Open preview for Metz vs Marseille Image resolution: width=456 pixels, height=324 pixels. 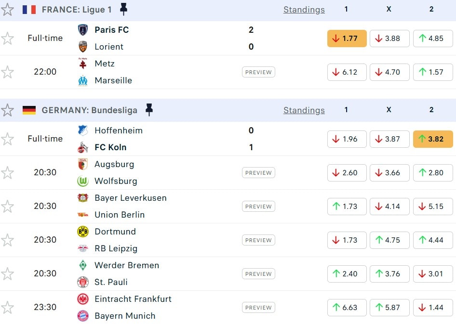(x=258, y=72)
